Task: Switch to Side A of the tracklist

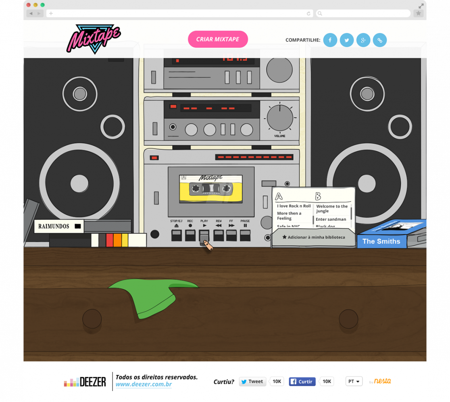Action: (x=278, y=196)
